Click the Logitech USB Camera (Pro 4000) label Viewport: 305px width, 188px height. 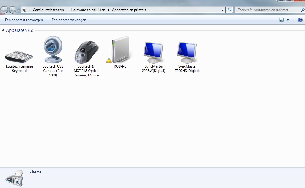coord(53,70)
